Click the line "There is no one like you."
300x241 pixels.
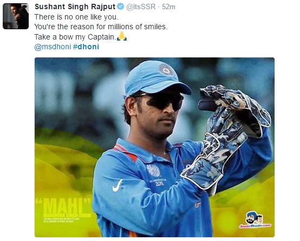pos(76,17)
